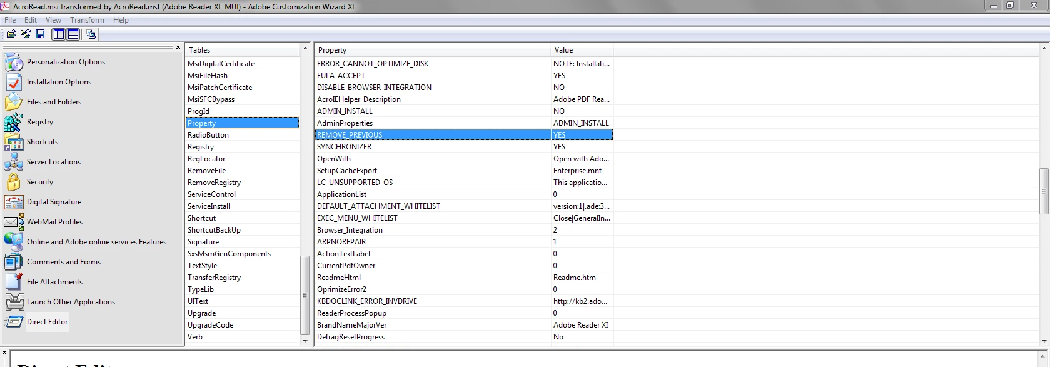Close the bottom Direct Editor help pane
The height and width of the screenshot is (367, 1050).
click(x=4, y=353)
